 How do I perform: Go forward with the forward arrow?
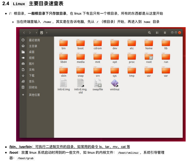pos(30,33)
